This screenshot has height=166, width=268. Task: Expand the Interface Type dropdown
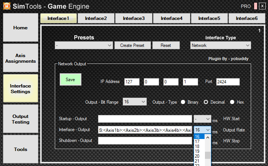[220, 45]
